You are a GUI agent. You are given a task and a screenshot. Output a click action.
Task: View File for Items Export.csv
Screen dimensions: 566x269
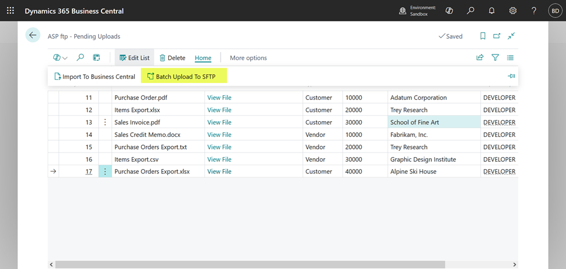click(x=219, y=159)
